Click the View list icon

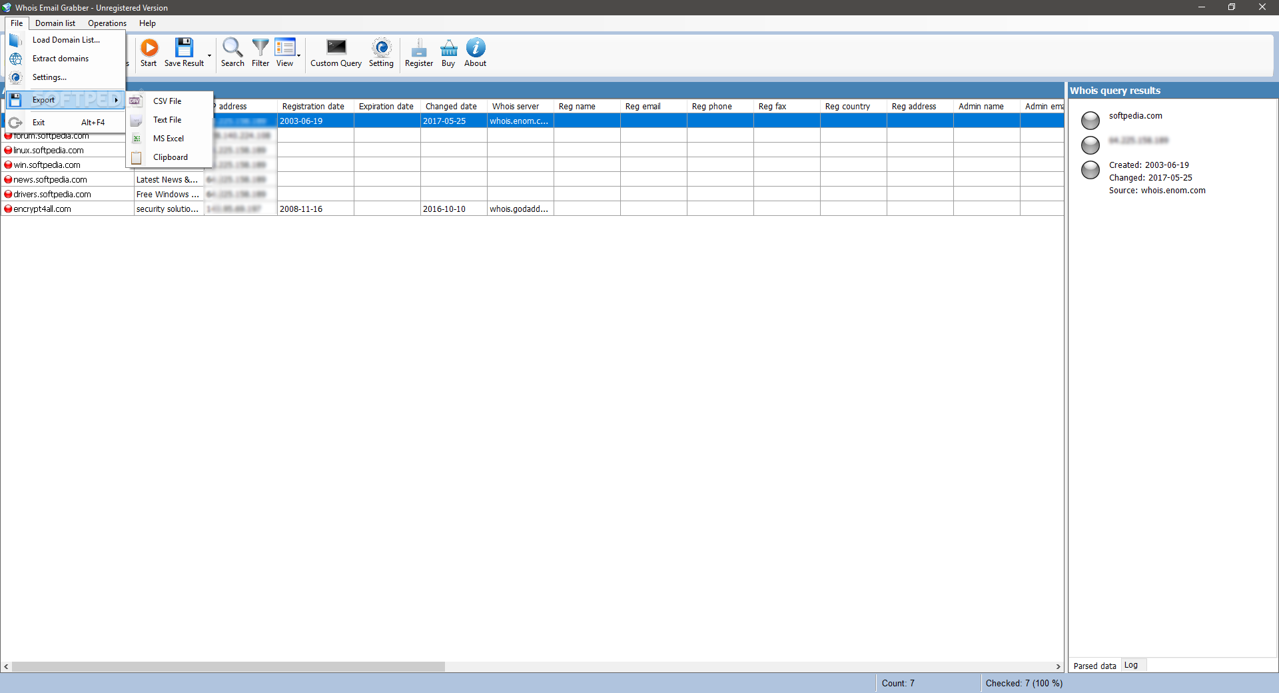(285, 47)
